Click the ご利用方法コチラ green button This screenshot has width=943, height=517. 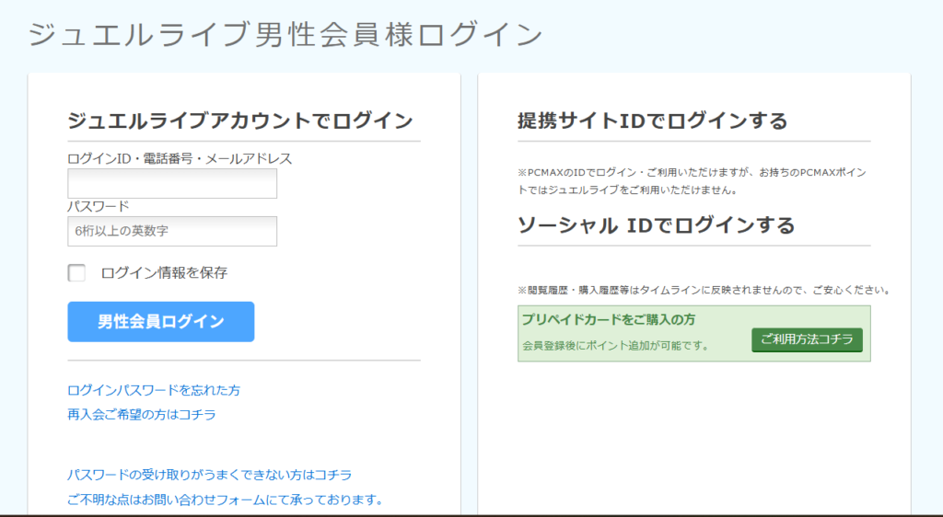coord(807,339)
